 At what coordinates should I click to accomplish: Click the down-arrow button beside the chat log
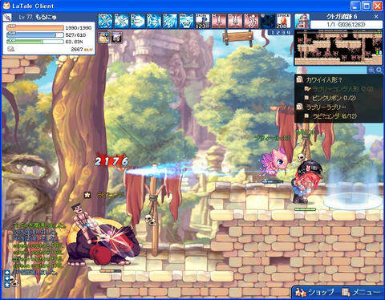point(7,278)
